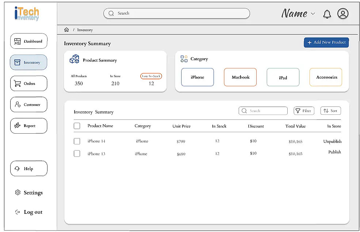Screen dimensions: 360x232
Task: Open the Help menu item label
Action: [x=29, y=169]
